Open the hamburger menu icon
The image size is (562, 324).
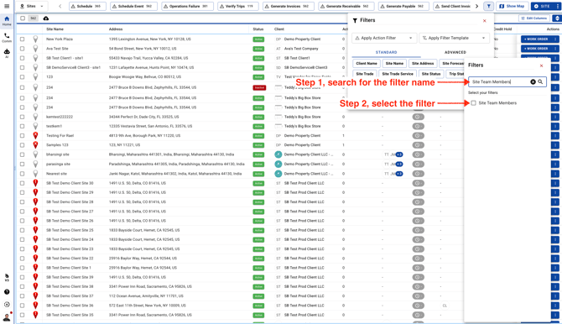click(x=7, y=6)
